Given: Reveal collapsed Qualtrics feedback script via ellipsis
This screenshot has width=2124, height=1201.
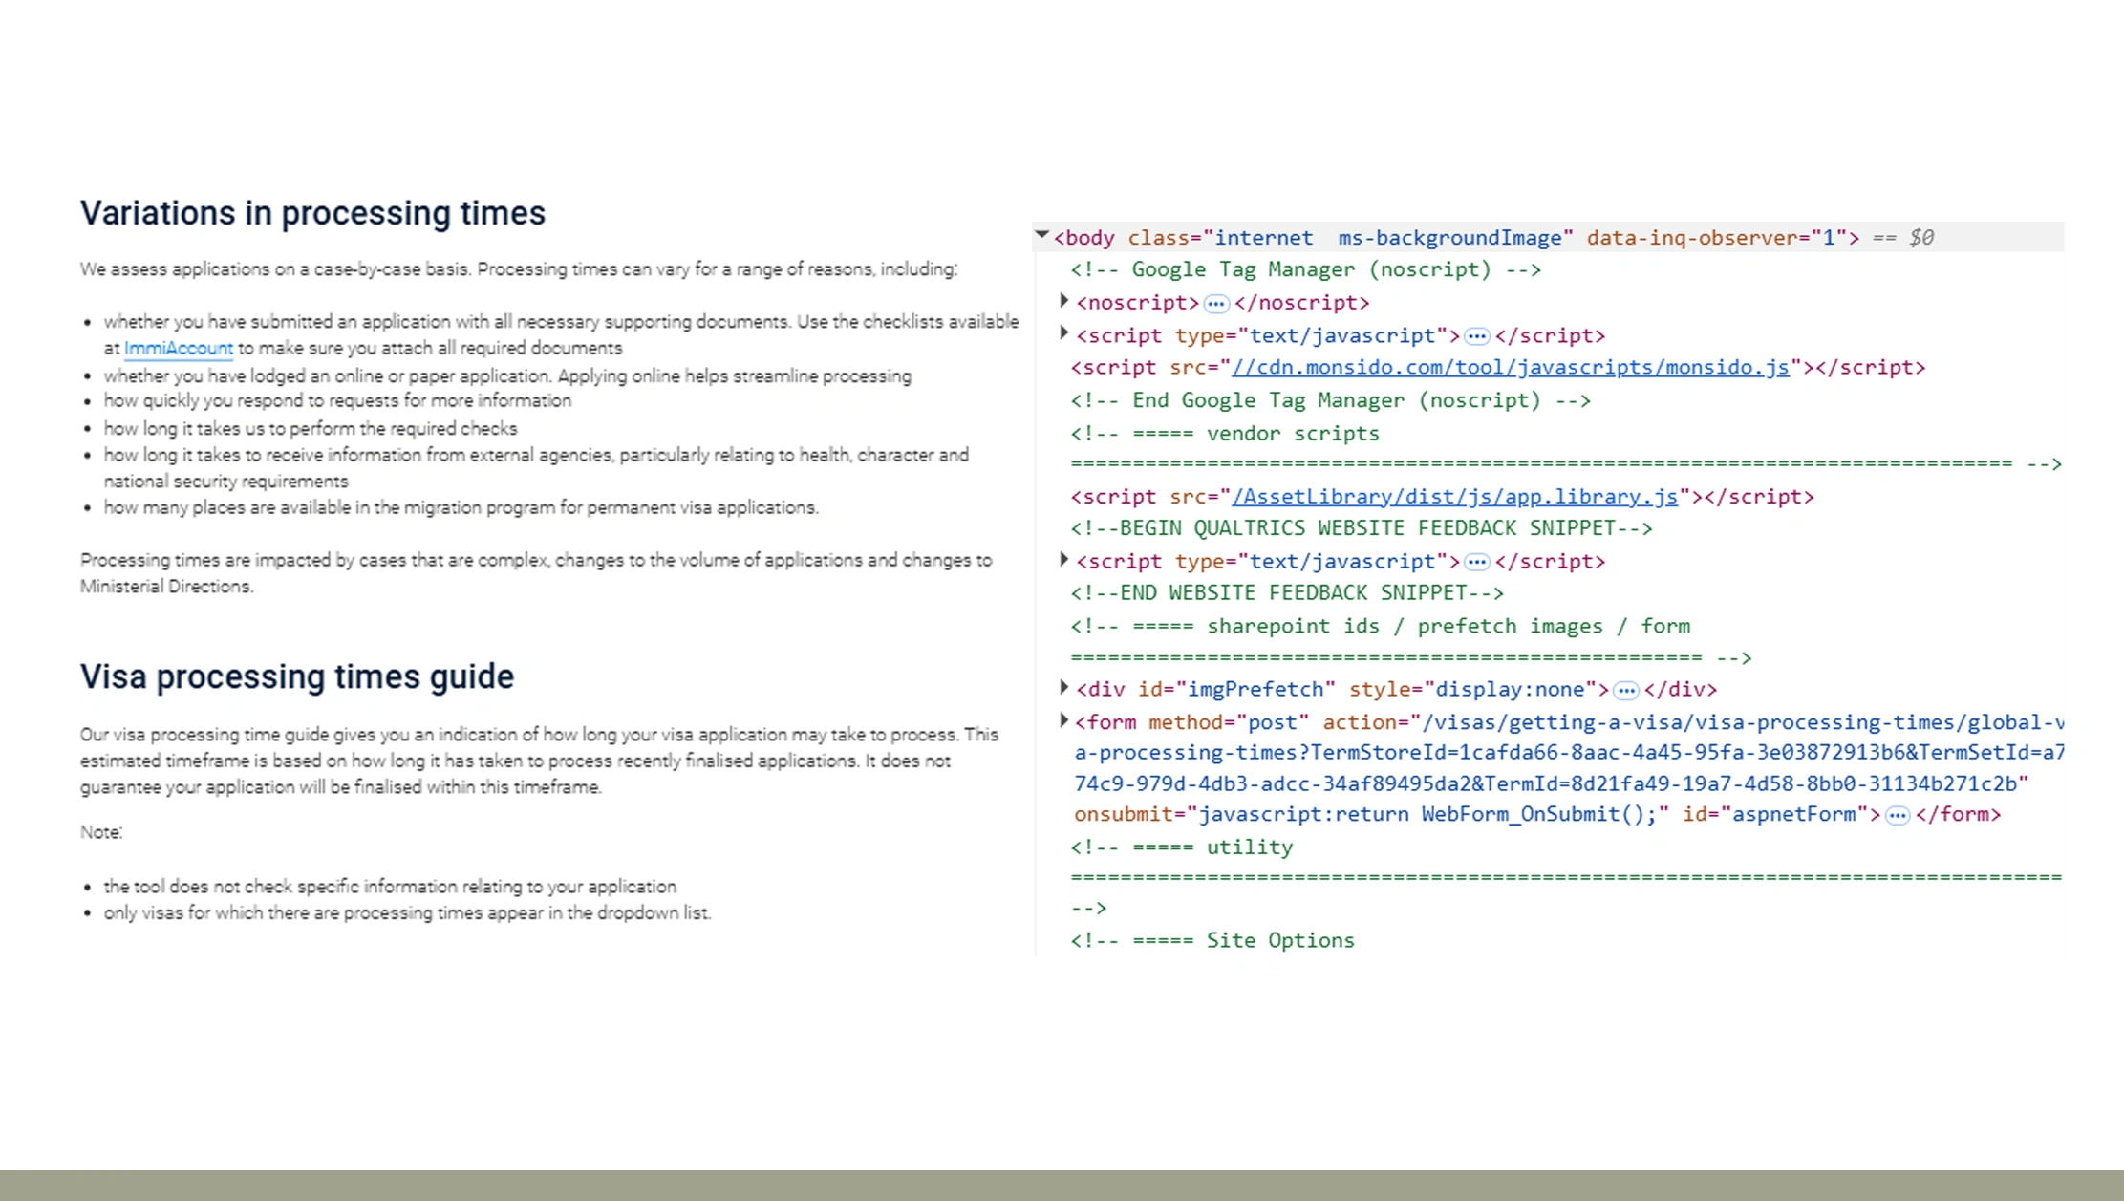Looking at the screenshot, I should (x=1477, y=561).
